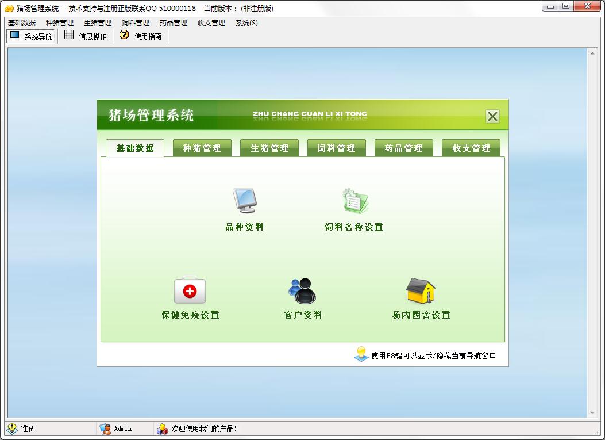The height and width of the screenshot is (440, 605).
Task: Open the 生猪管理 menu
Action: 98,23
